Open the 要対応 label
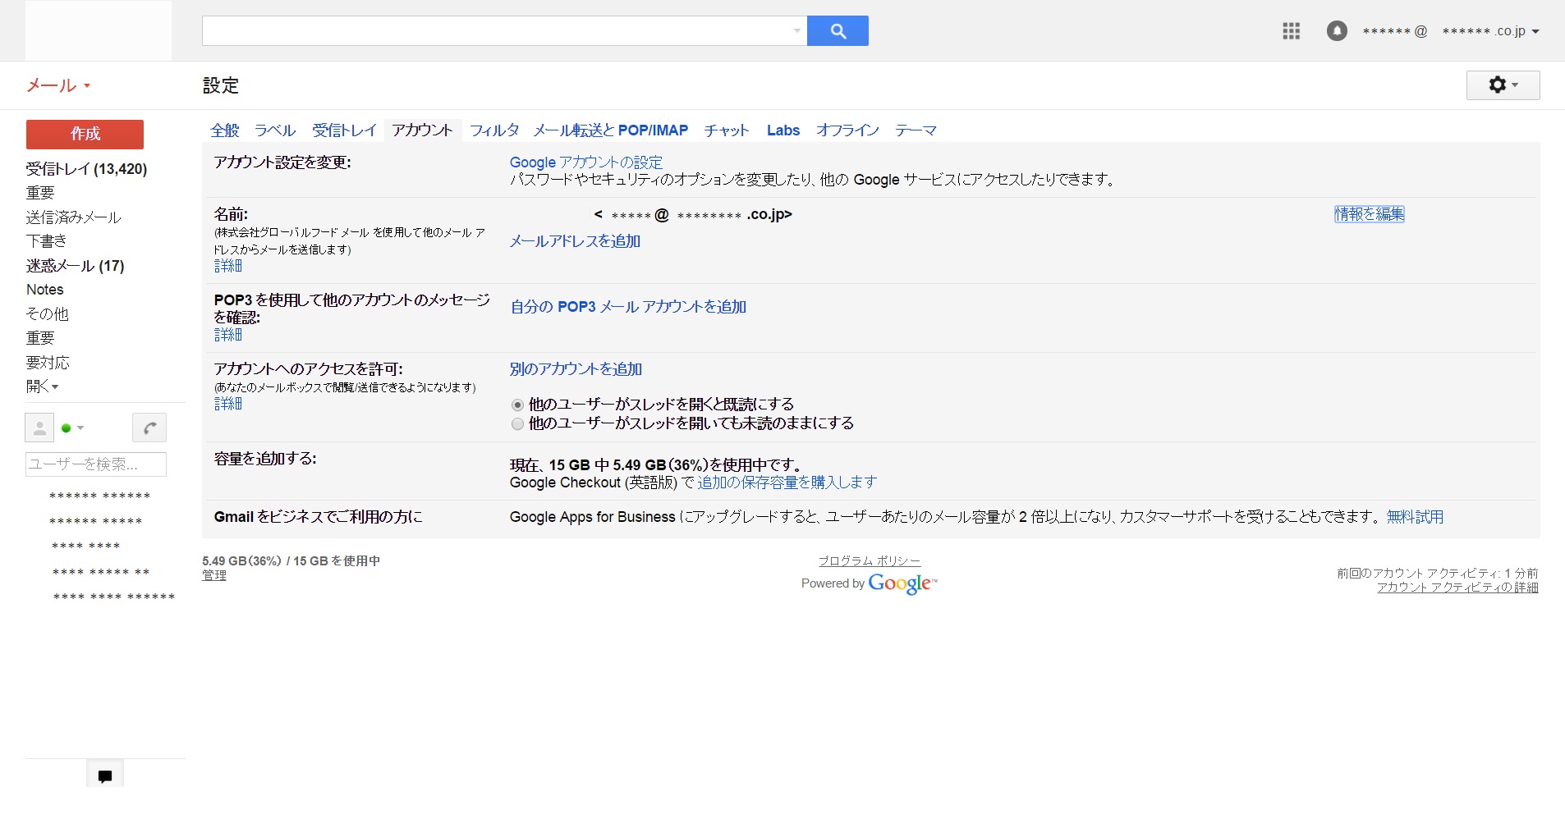1565x837 pixels. [x=48, y=363]
